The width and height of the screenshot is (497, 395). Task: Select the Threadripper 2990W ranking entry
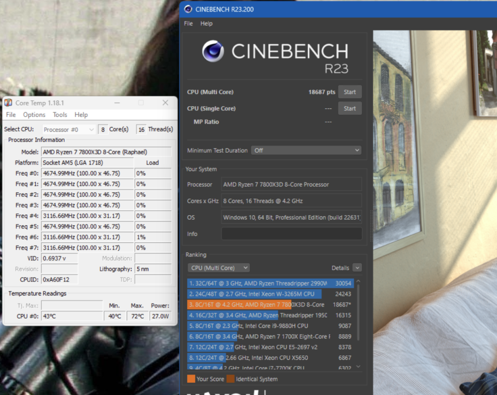pos(270,283)
